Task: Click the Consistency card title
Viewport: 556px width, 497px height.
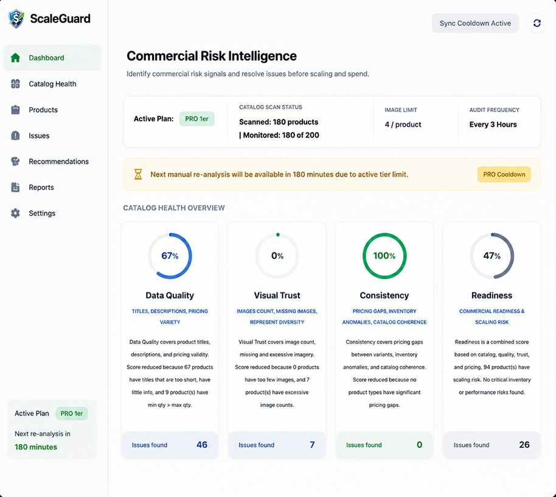Action: pos(384,295)
